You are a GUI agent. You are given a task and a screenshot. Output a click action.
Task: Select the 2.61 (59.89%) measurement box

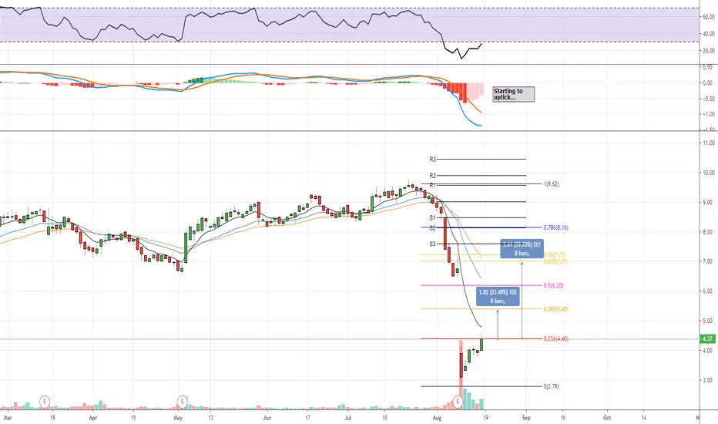point(522,249)
